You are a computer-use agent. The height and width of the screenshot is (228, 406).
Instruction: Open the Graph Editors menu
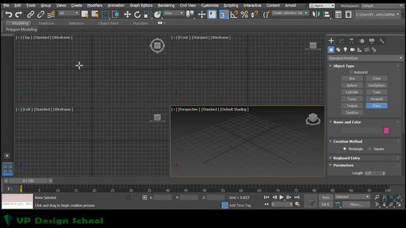[x=141, y=6]
